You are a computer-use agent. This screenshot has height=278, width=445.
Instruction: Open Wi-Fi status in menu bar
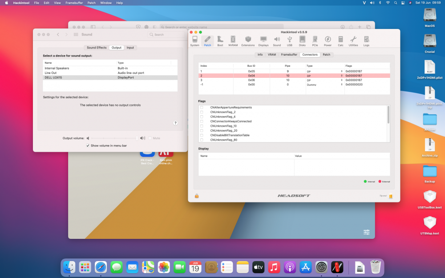point(388,3)
